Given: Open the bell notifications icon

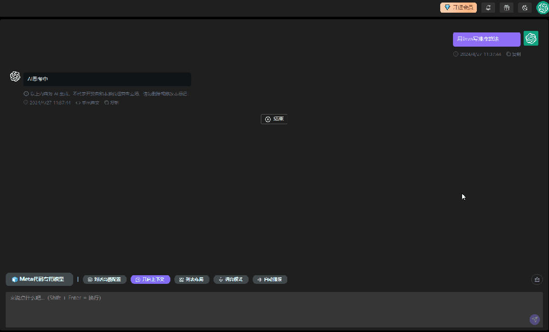Looking at the screenshot, I should click(x=488, y=7).
